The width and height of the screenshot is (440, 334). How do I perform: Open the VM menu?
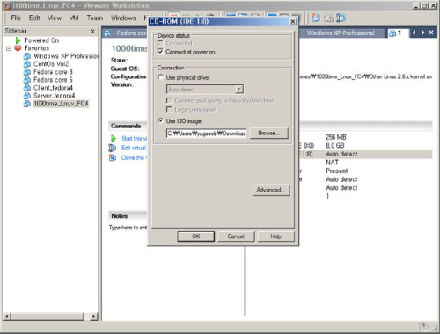click(x=74, y=18)
